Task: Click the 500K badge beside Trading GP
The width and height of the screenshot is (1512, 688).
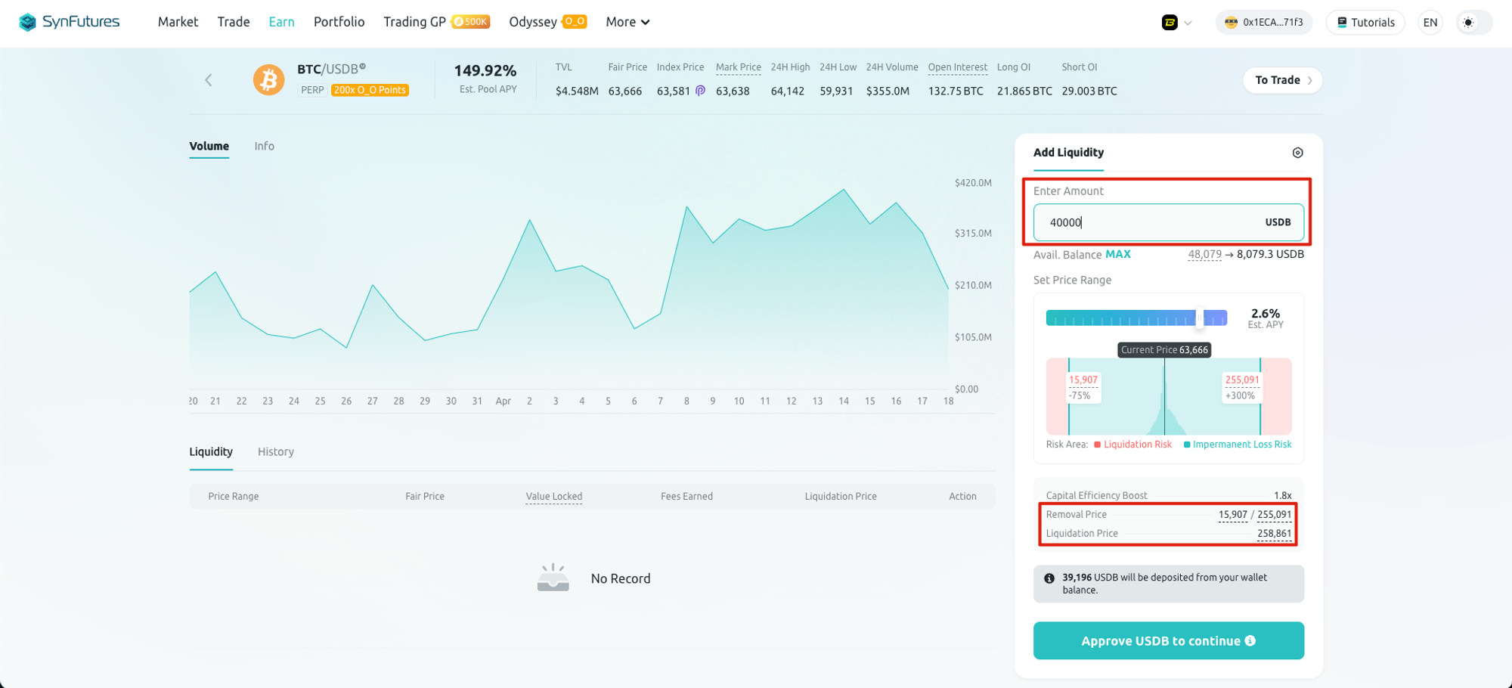Action: pyautogui.click(x=471, y=22)
